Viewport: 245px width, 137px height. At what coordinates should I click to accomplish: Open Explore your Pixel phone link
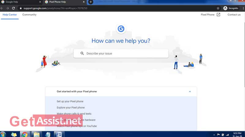click(x=71, y=107)
